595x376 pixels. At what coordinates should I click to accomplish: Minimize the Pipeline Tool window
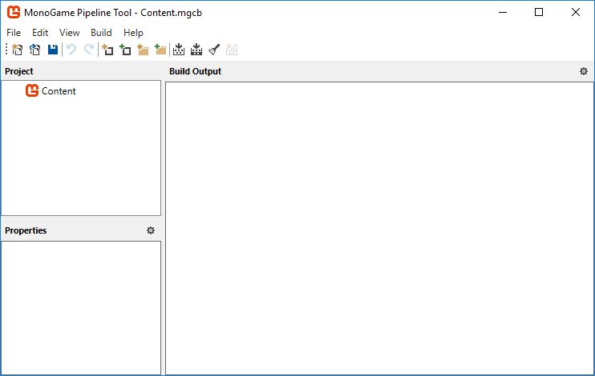pyautogui.click(x=503, y=12)
